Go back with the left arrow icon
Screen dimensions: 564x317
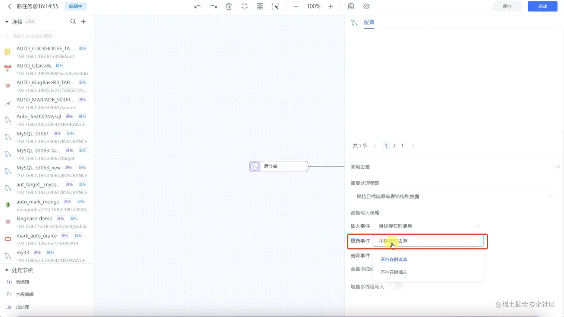tap(9, 6)
